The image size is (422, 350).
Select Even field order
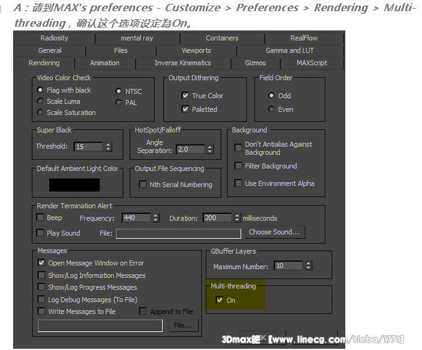click(271, 109)
